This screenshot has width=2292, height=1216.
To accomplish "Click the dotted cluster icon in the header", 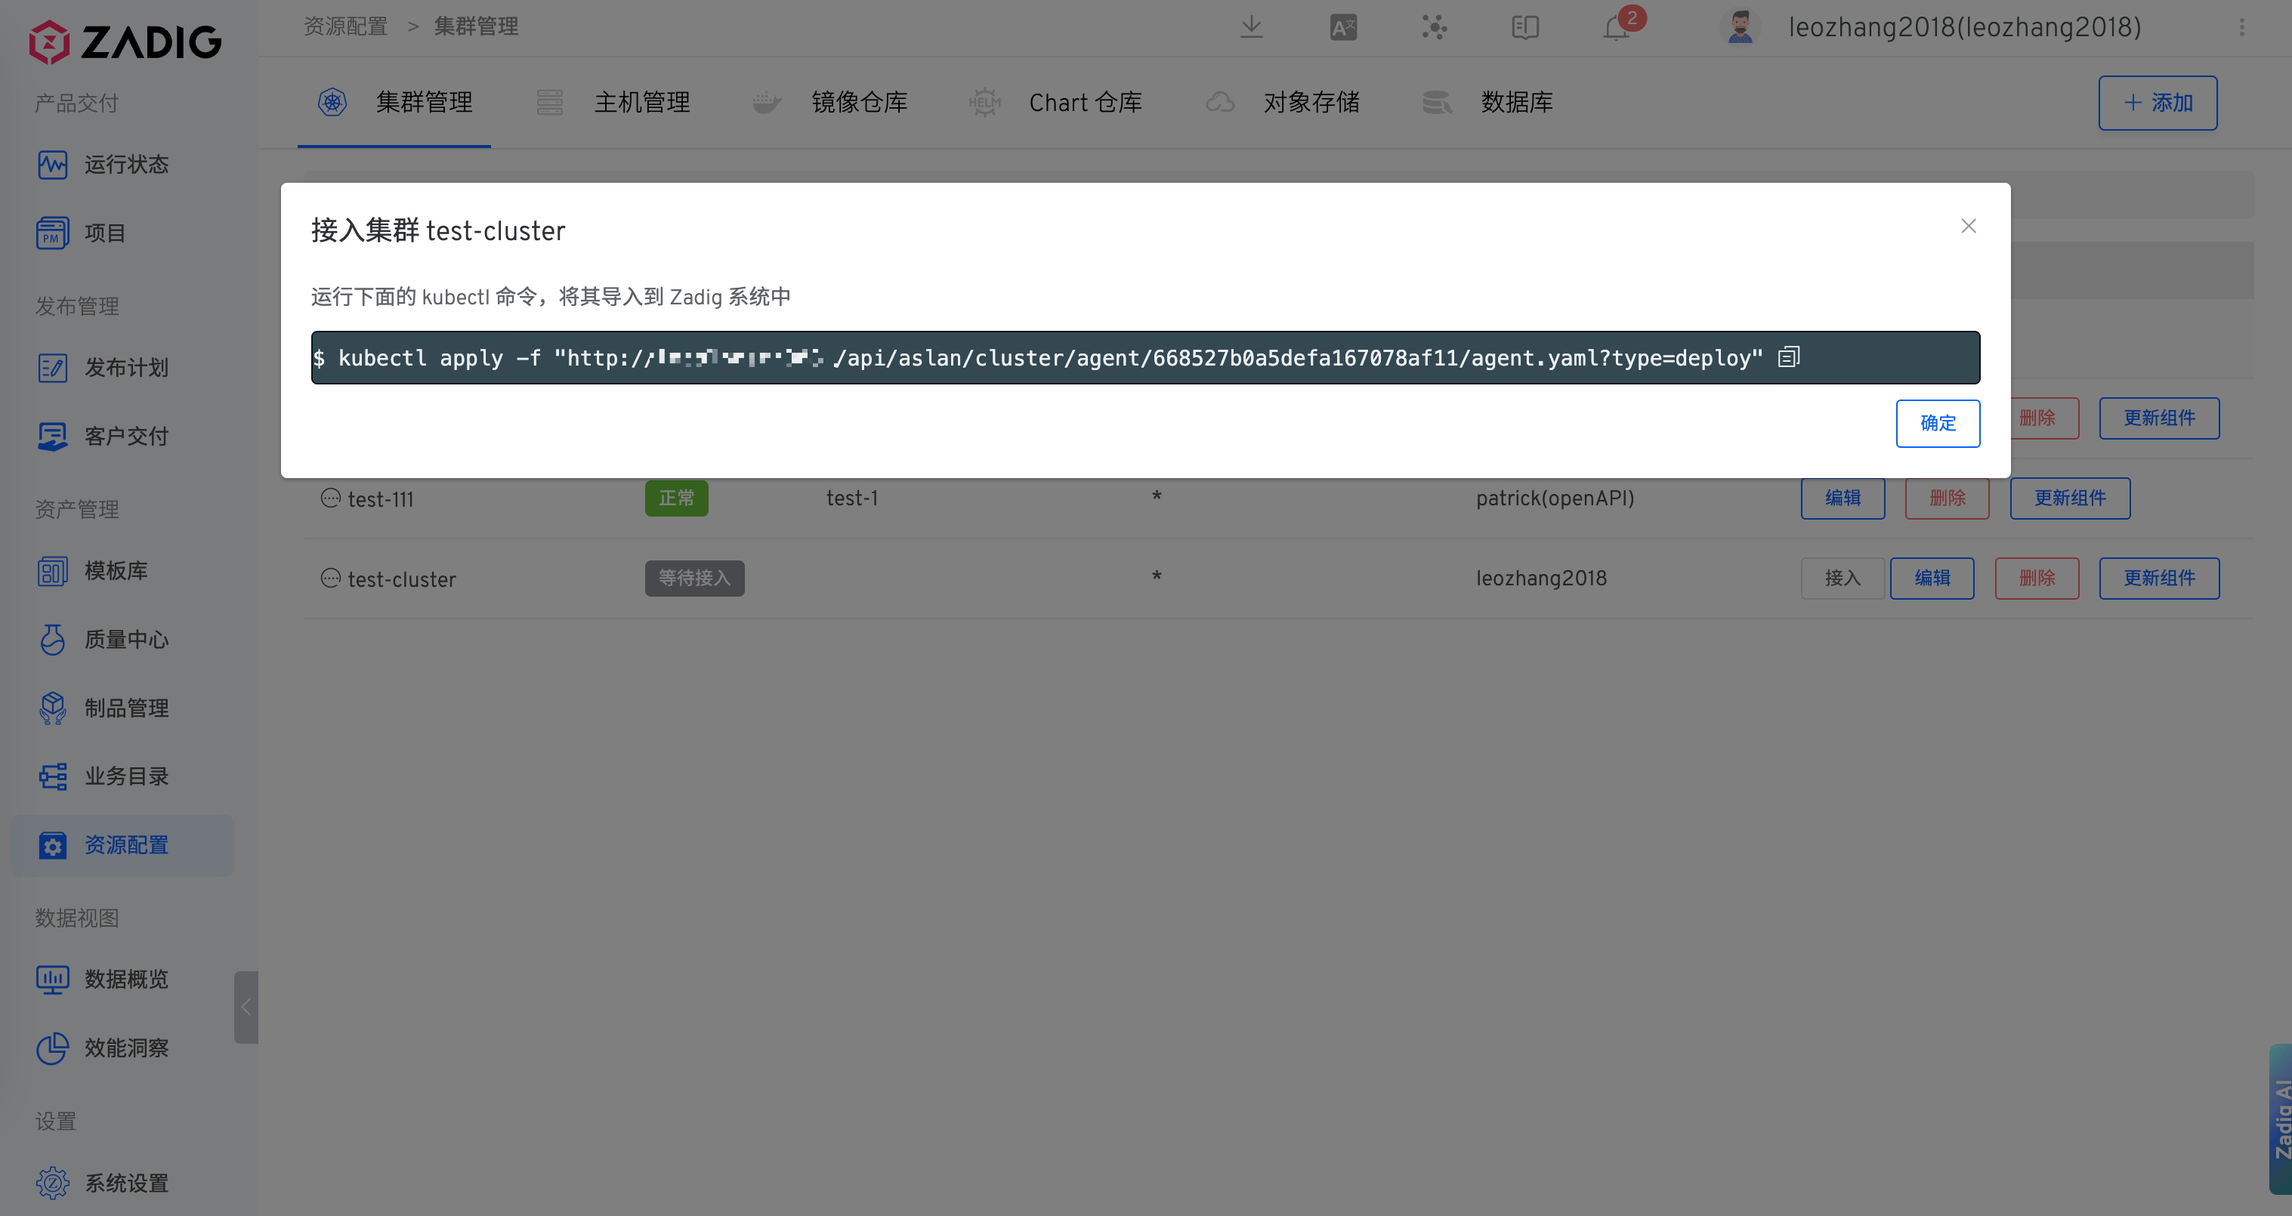I will (x=1433, y=28).
